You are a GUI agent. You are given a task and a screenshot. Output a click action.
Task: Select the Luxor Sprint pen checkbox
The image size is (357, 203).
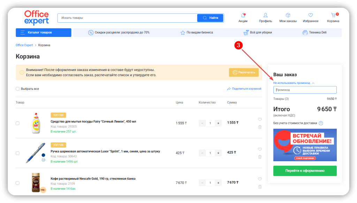click(x=17, y=153)
